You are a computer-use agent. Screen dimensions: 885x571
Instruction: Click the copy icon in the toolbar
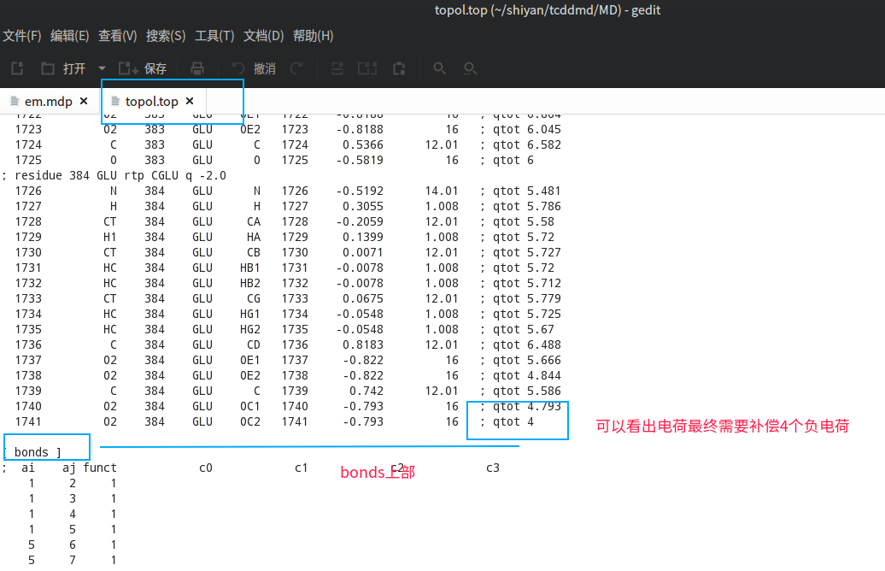click(367, 68)
